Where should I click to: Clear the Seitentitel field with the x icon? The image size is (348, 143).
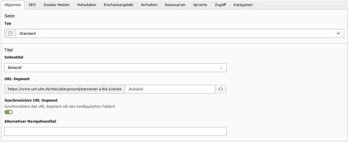tap(221, 68)
